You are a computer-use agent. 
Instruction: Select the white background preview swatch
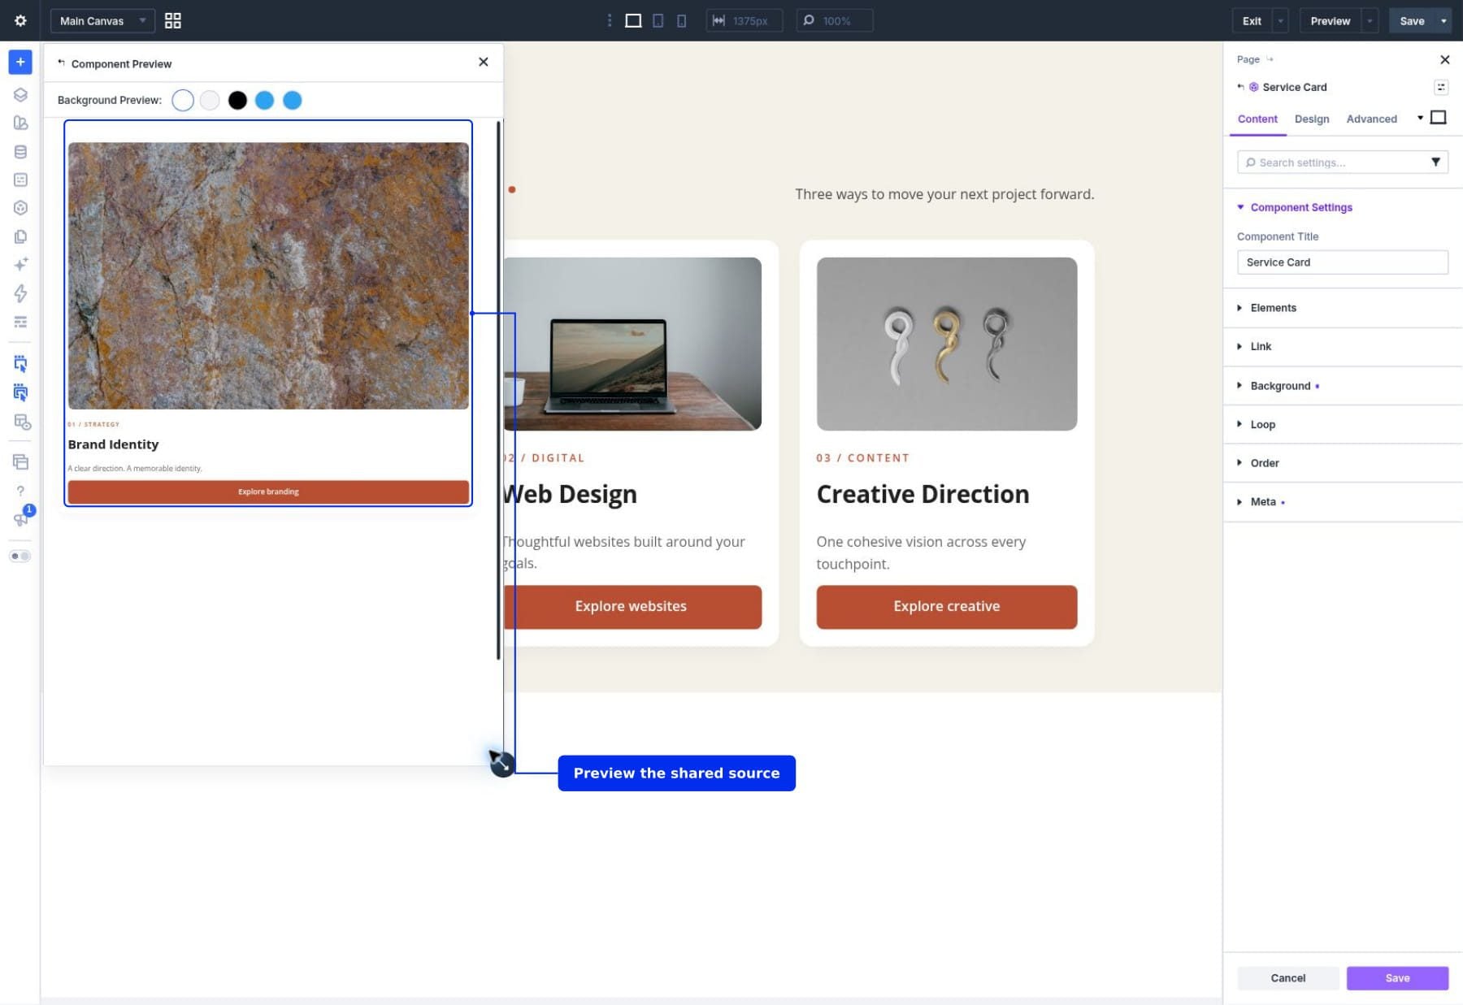coord(183,100)
